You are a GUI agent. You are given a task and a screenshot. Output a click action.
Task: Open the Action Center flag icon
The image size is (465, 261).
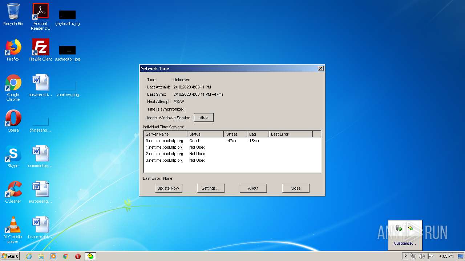[430, 256]
